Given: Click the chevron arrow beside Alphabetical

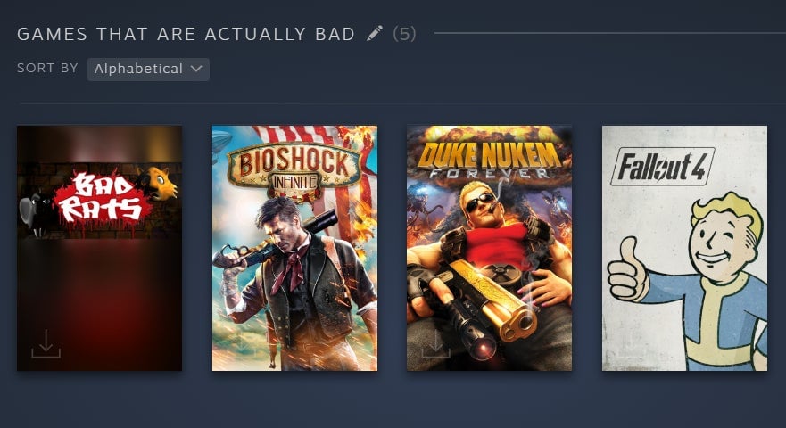Looking at the screenshot, I should pyautogui.click(x=196, y=69).
